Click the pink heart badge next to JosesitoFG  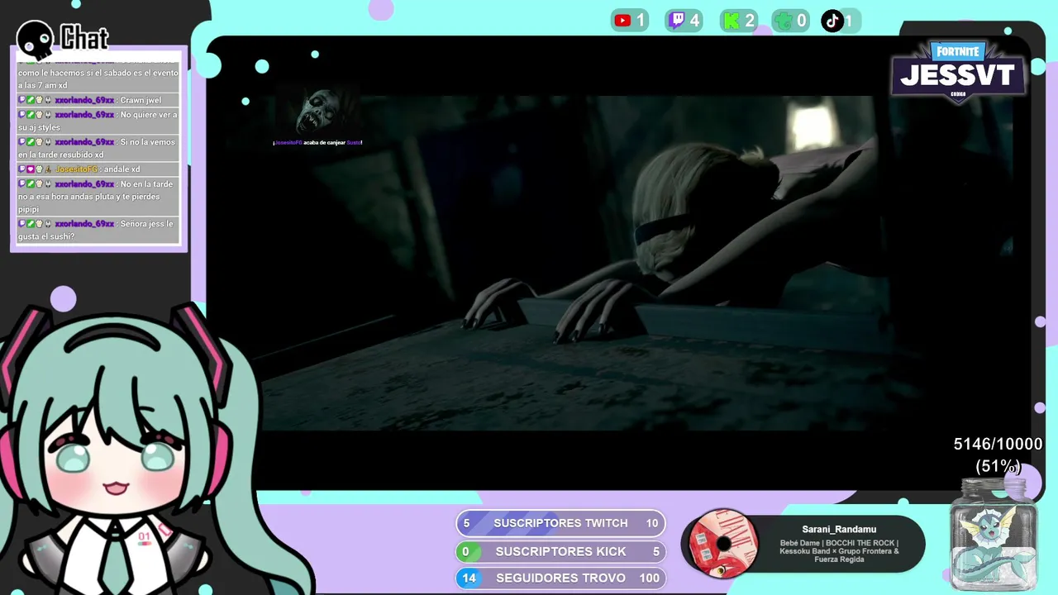pyautogui.click(x=30, y=169)
